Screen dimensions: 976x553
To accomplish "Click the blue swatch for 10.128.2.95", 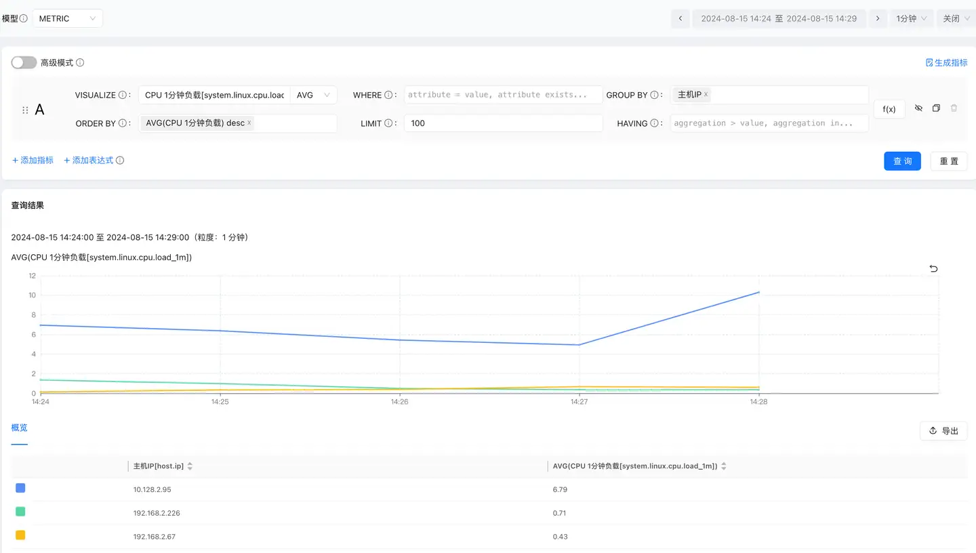I will [x=20, y=489].
